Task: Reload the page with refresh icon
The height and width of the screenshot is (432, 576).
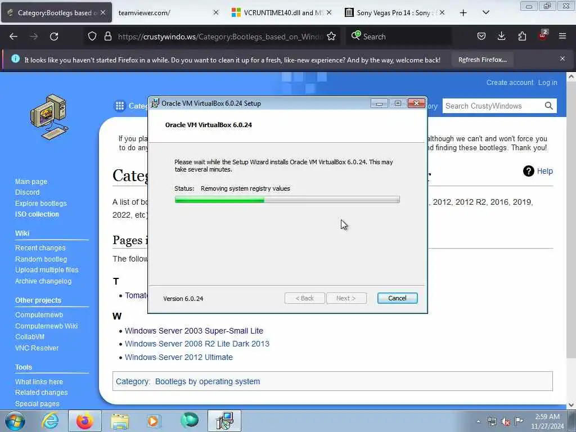Action: click(x=54, y=37)
